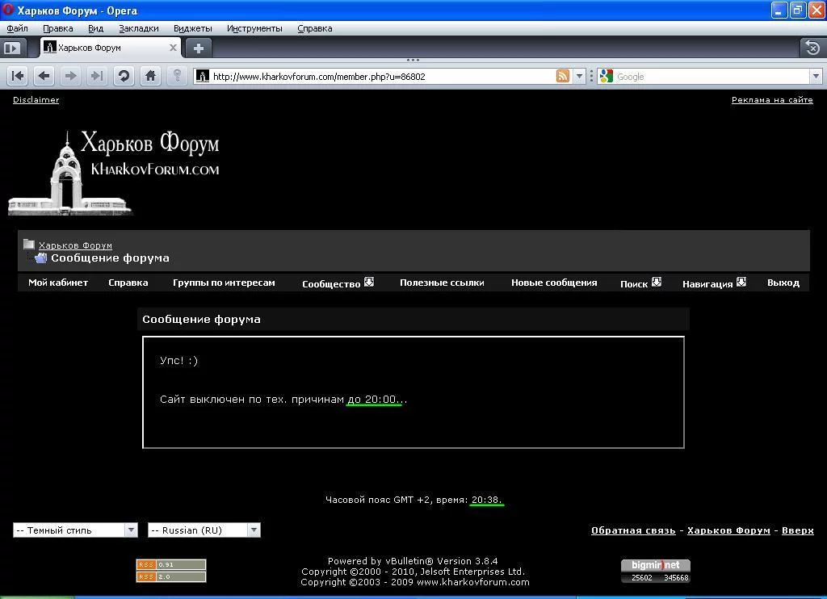Open the Закладки menu

pyautogui.click(x=139, y=28)
